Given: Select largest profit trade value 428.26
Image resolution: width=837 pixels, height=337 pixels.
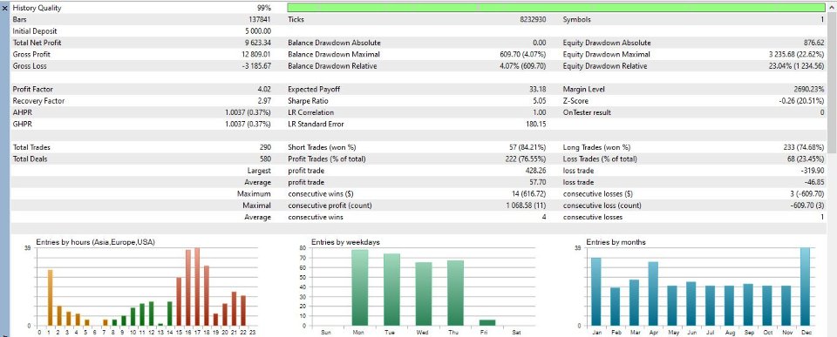Looking at the screenshot, I should point(536,171).
